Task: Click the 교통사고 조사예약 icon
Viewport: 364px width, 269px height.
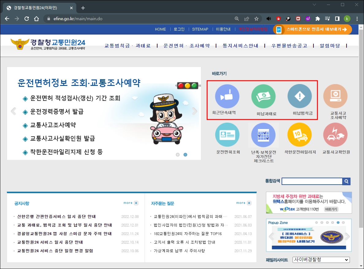Action: pyautogui.click(x=336, y=96)
